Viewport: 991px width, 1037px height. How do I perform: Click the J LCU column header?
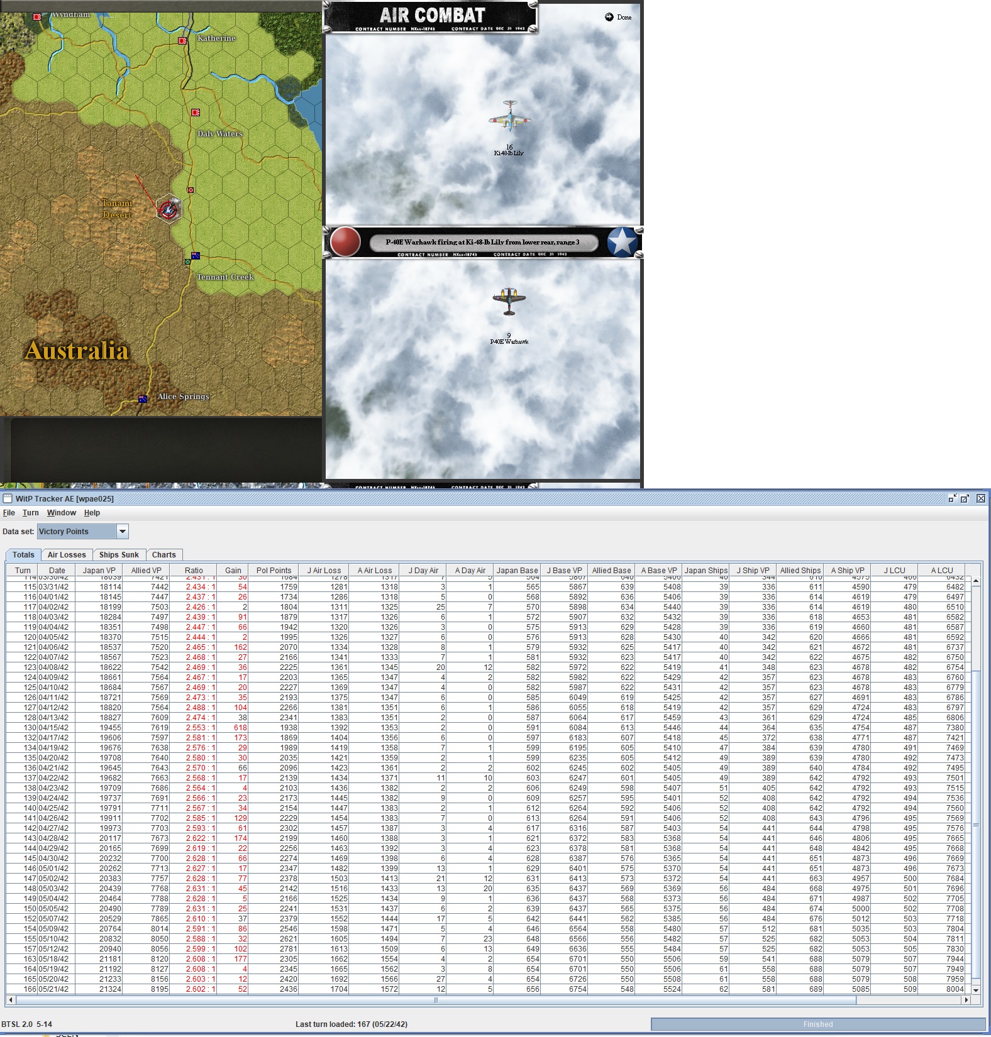(895, 571)
